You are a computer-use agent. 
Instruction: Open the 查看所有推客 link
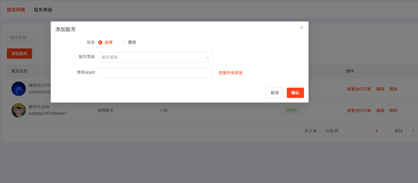click(230, 73)
